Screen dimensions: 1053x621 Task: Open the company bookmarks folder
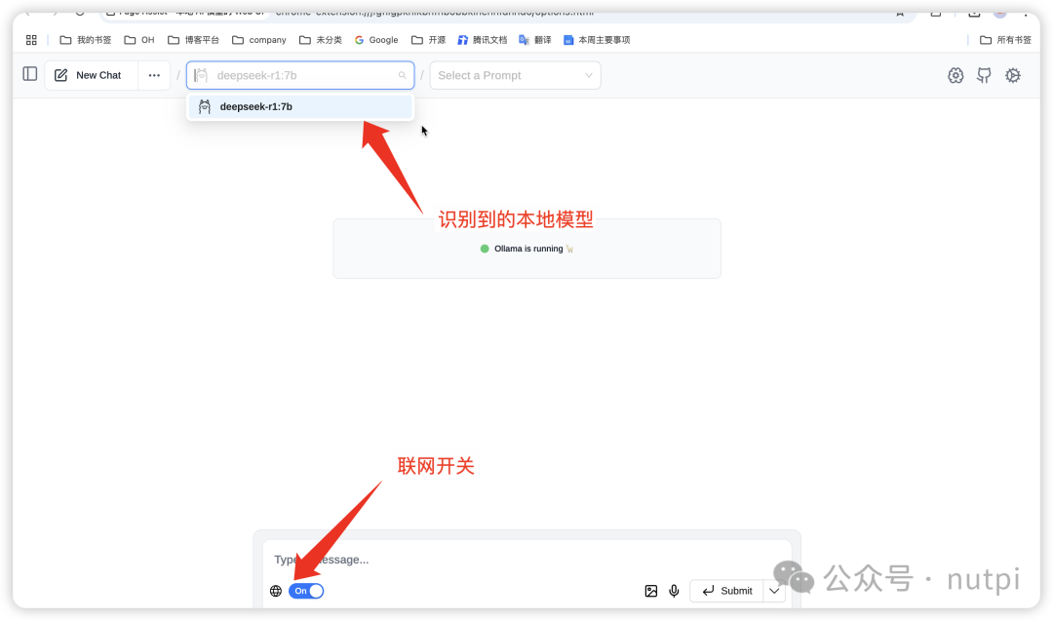pos(259,40)
